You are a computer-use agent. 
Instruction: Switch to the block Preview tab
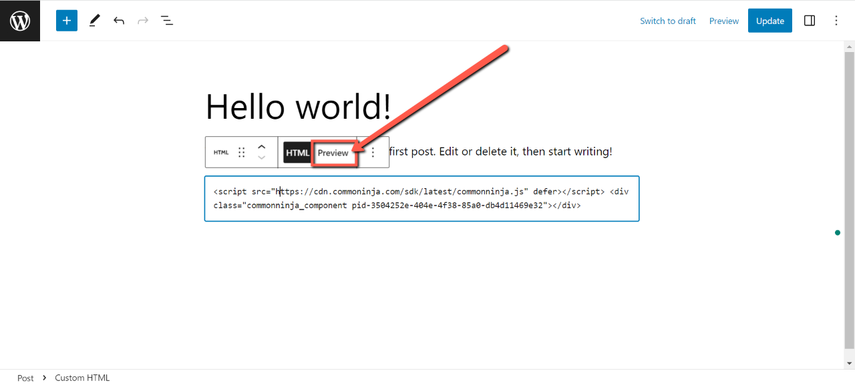coord(333,153)
